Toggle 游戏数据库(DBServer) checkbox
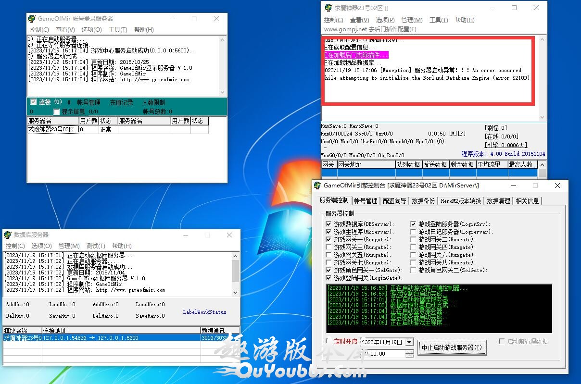The image size is (581, 384). click(x=329, y=224)
